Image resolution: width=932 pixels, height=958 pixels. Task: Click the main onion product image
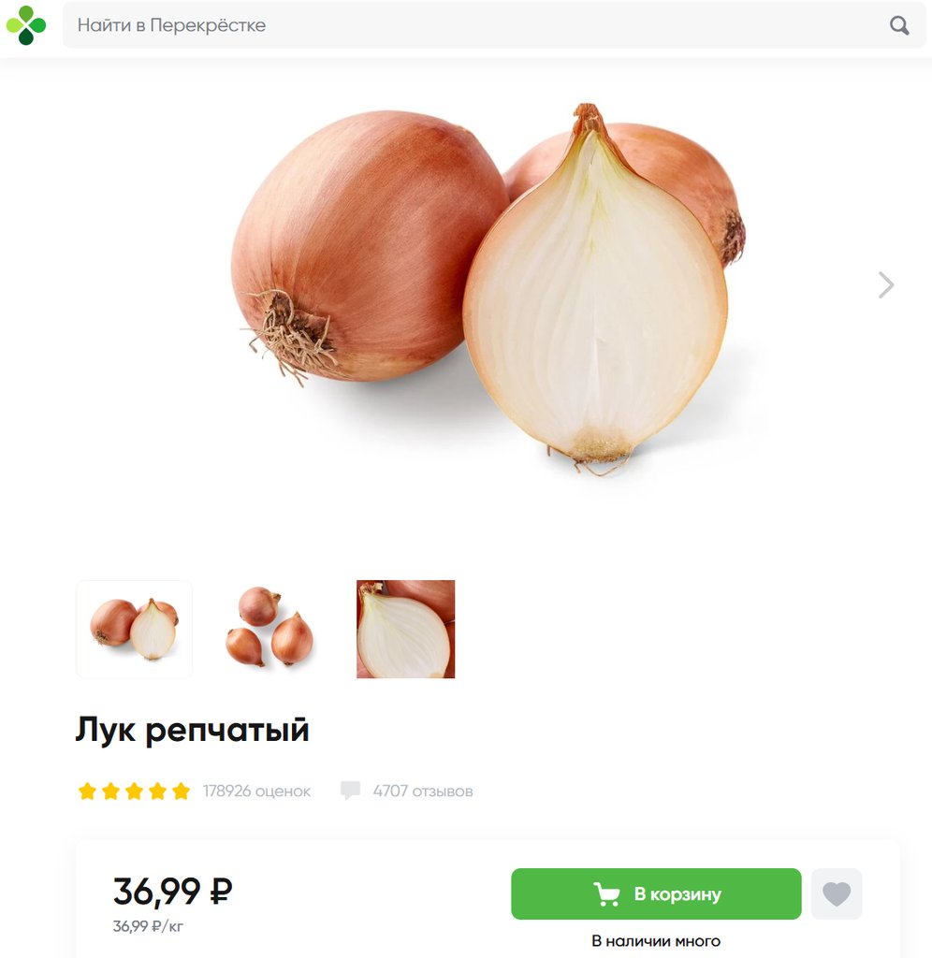click(488, 290)
